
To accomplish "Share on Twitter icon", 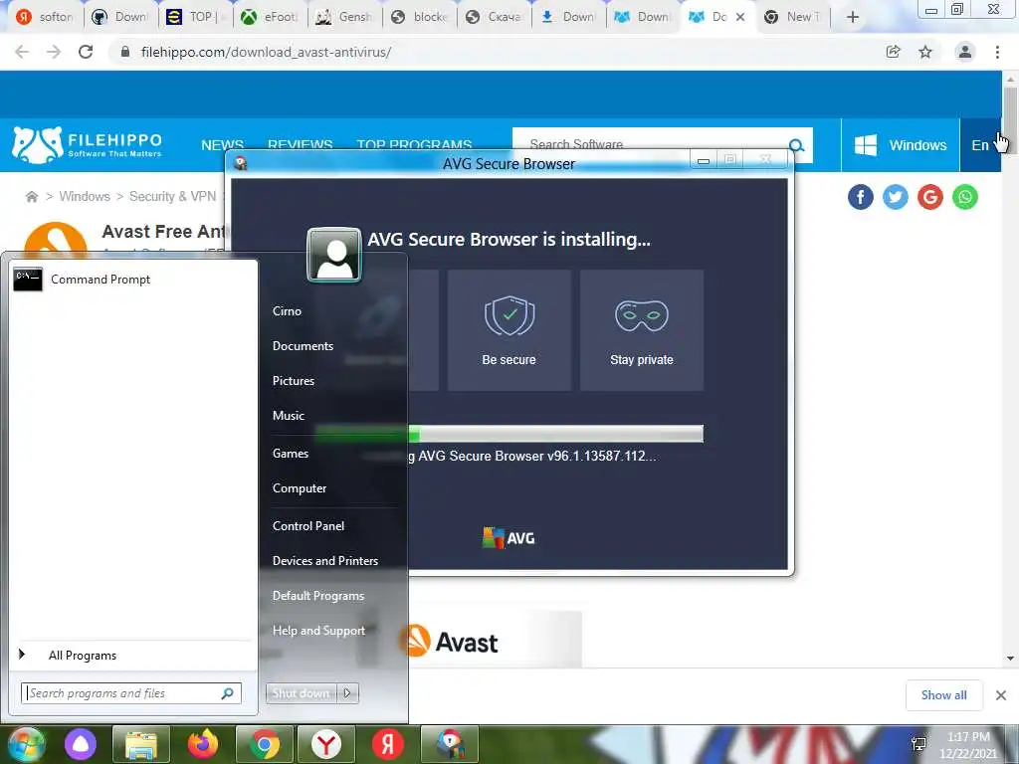I will (896, 197).
